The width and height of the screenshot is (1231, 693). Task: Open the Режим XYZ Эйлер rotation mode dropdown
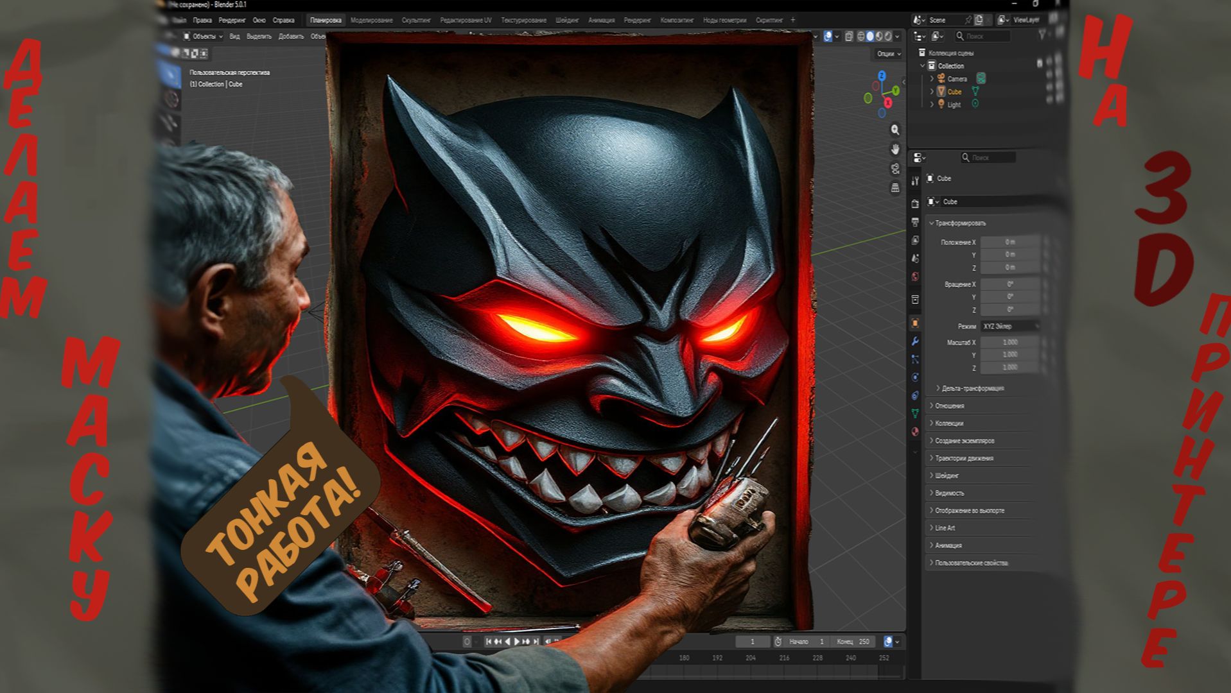click(1010, 326)
